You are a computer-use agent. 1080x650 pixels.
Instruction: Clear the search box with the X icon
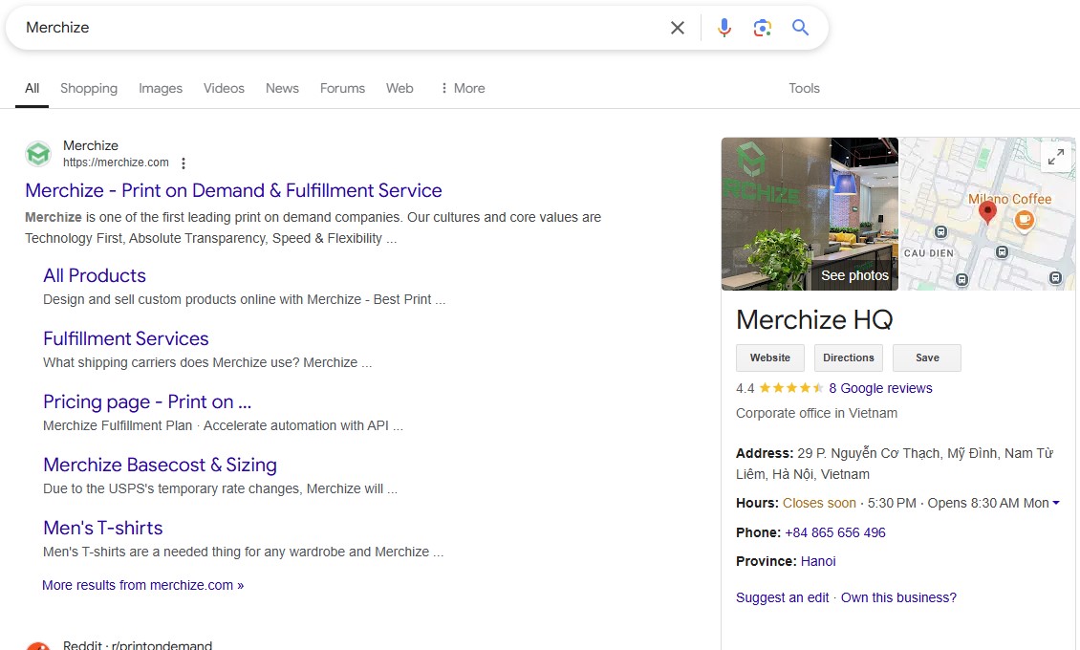click(x=678, y=28)
